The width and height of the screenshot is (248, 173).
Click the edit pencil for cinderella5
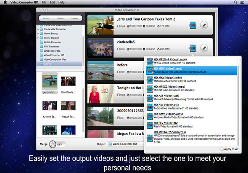(x=204, y=48)
